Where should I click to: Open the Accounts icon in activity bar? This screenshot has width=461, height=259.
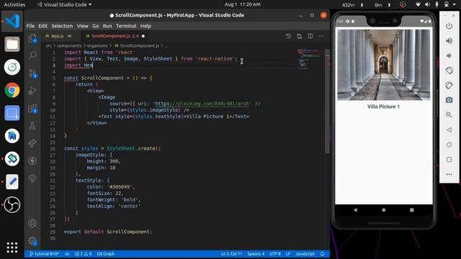32,223
